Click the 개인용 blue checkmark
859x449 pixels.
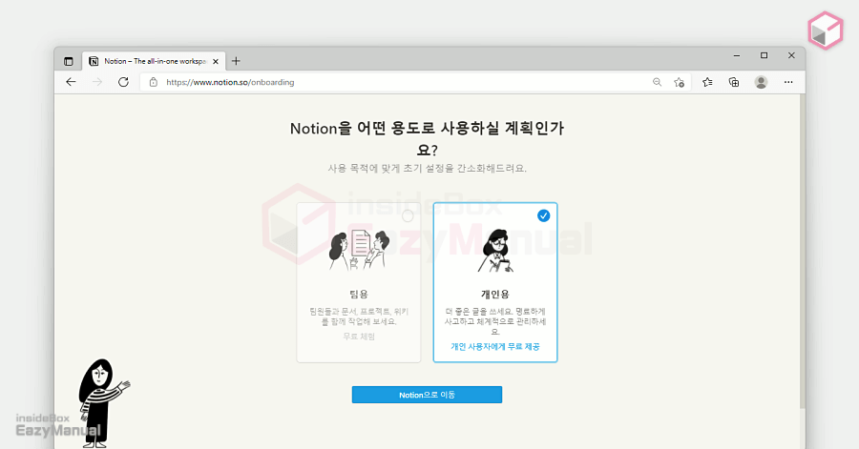pyautogui.click(x=543, y=215)
